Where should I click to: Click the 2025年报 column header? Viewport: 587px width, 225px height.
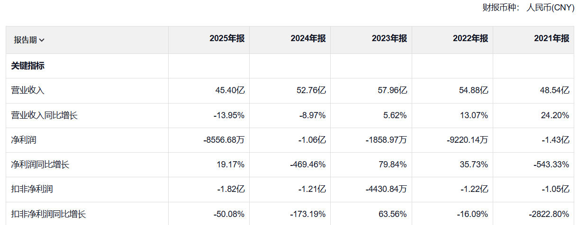227,39
